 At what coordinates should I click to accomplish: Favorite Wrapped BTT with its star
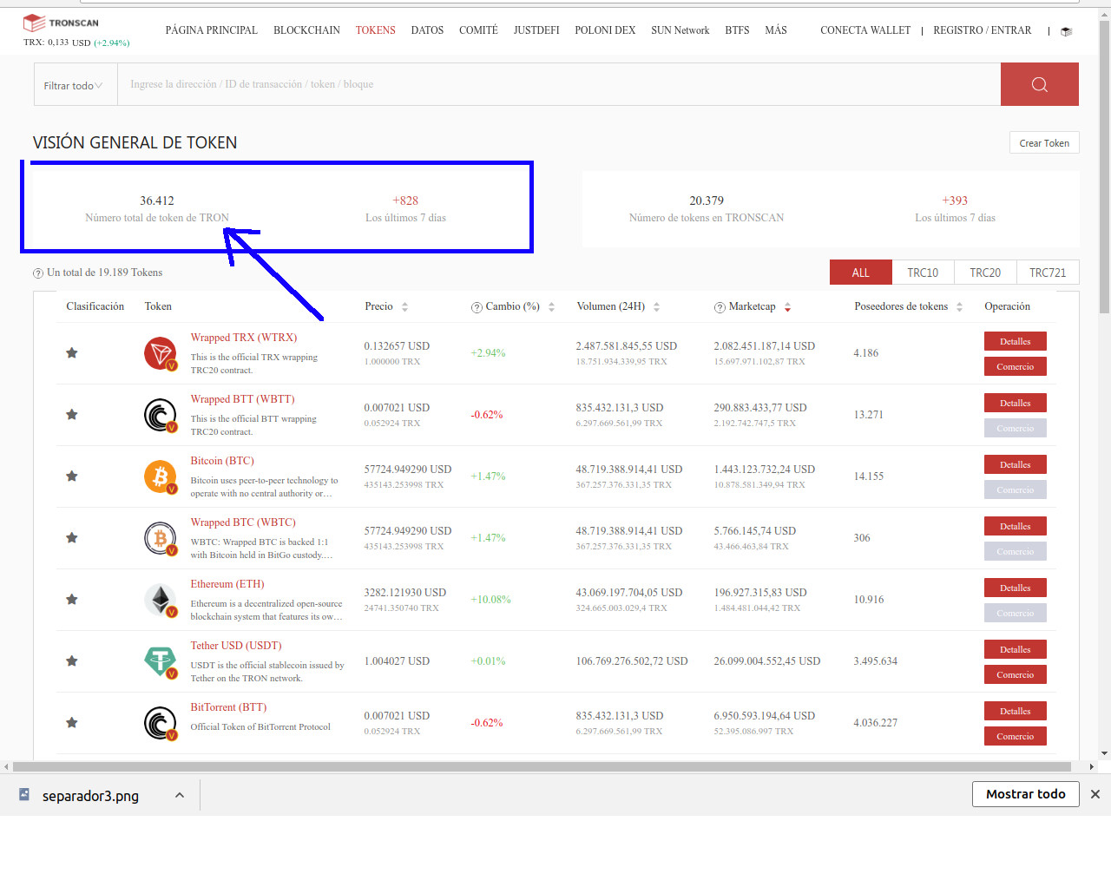(x=72, y=415)
